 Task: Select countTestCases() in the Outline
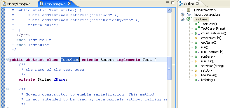point(214,33)
